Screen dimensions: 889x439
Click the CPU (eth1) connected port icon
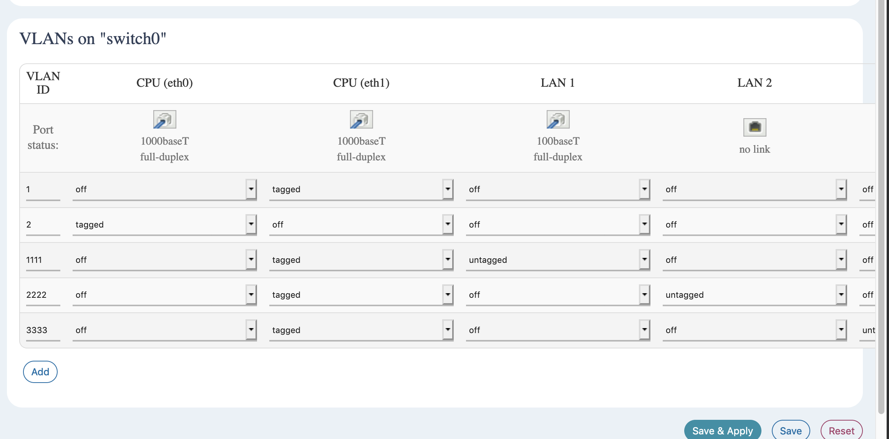tap(361, 119)
